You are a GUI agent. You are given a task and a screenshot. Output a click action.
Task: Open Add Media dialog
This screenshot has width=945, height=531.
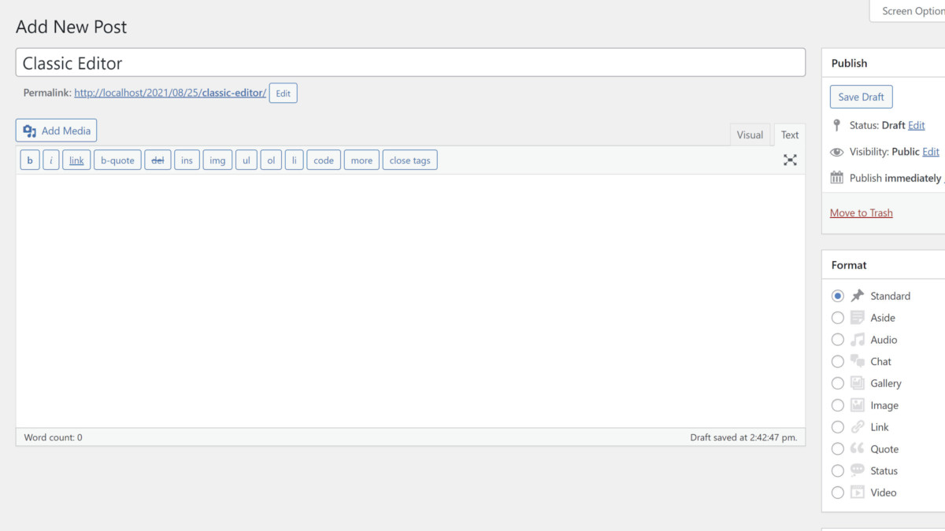point(57,131)
